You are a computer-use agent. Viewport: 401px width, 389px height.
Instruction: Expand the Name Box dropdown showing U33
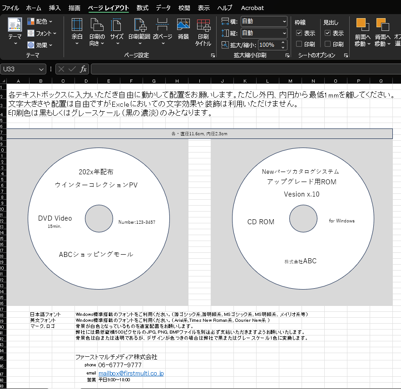[x=41, y=69]
